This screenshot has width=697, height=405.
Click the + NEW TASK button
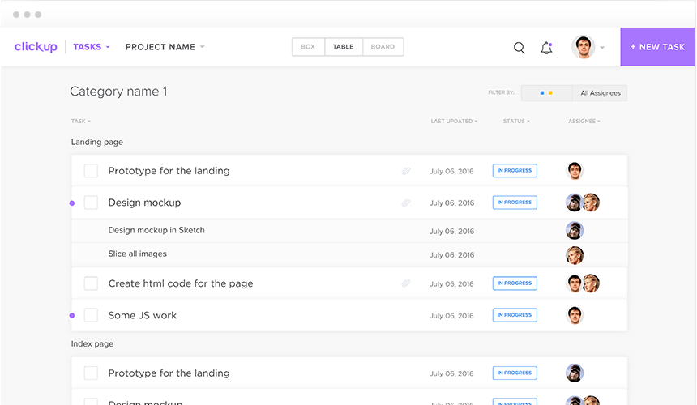658,47
